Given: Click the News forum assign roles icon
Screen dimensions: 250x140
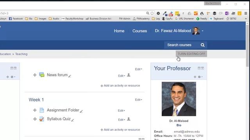Looking at the screenshot, I should coord(129,75).
